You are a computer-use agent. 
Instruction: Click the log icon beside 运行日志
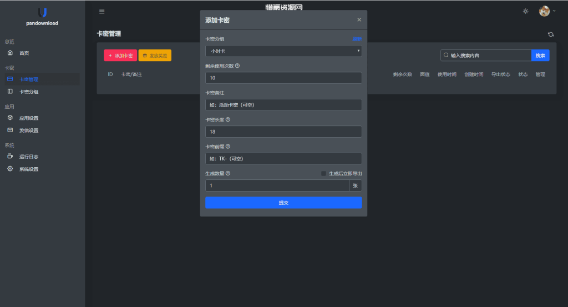coord(10,156)
